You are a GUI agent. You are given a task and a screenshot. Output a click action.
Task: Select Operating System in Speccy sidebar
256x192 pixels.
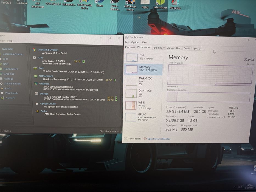[13, 54]
